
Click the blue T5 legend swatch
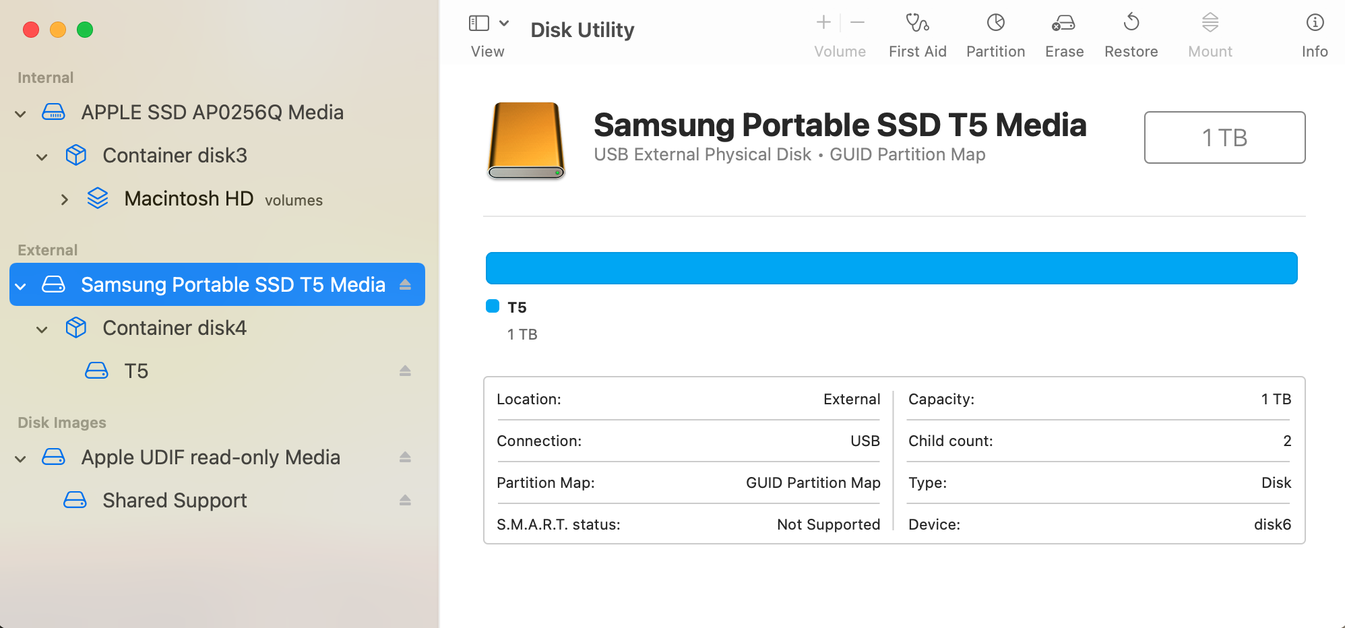pyautogui.click(x=493, y=307)
